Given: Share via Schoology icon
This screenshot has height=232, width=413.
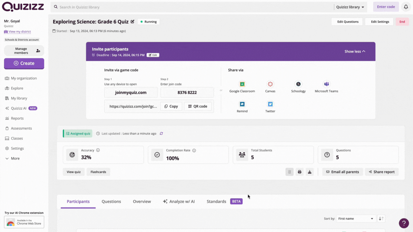Looking at the screenshot, I should point(298,84).
